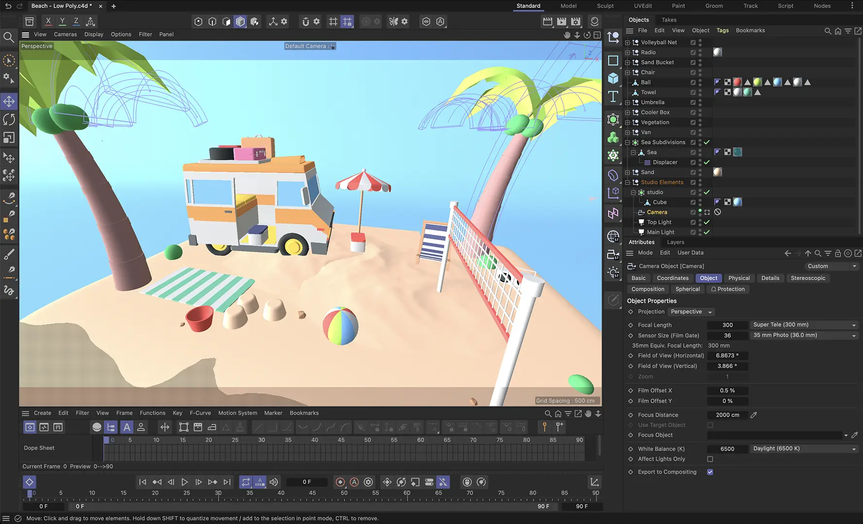The image size is (863, 524).
Task: Enable the Affect Lights Only checkbox
Action: coord(710,459)
